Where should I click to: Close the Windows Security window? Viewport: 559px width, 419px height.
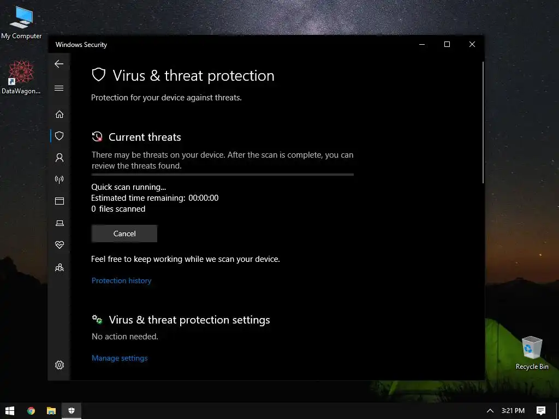tap(472, 44)
